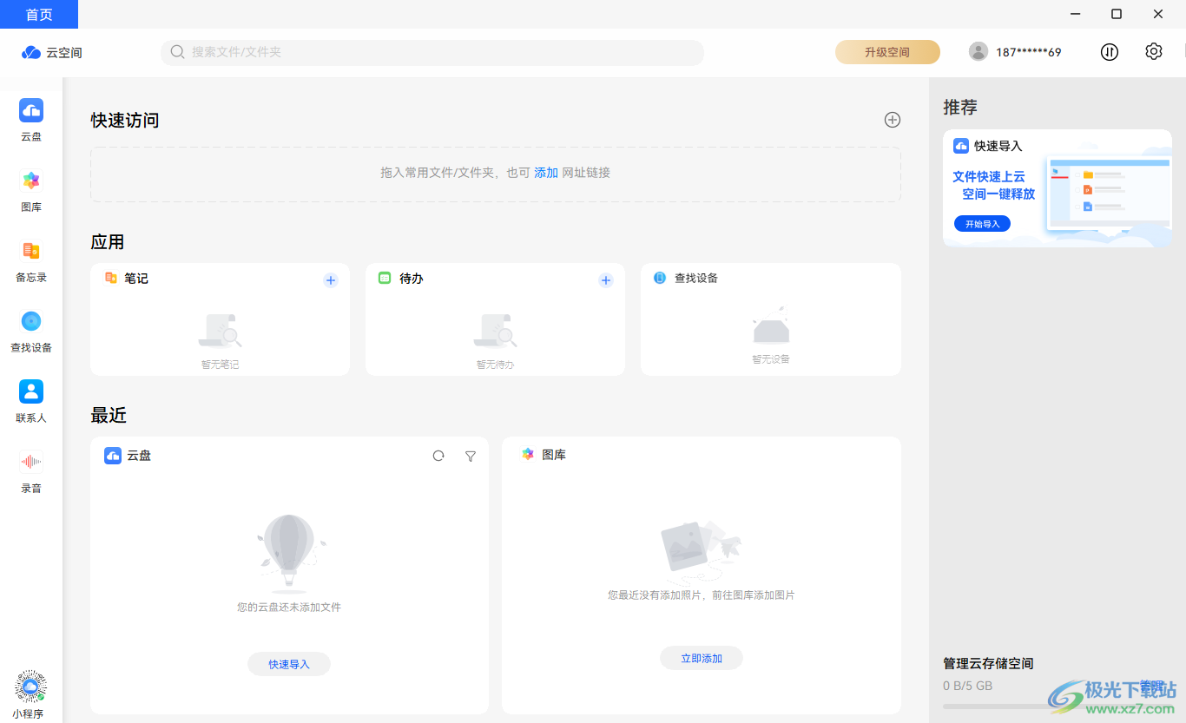
Task: Open the 联系人 contacts sidebar icon
Action: 31,391
